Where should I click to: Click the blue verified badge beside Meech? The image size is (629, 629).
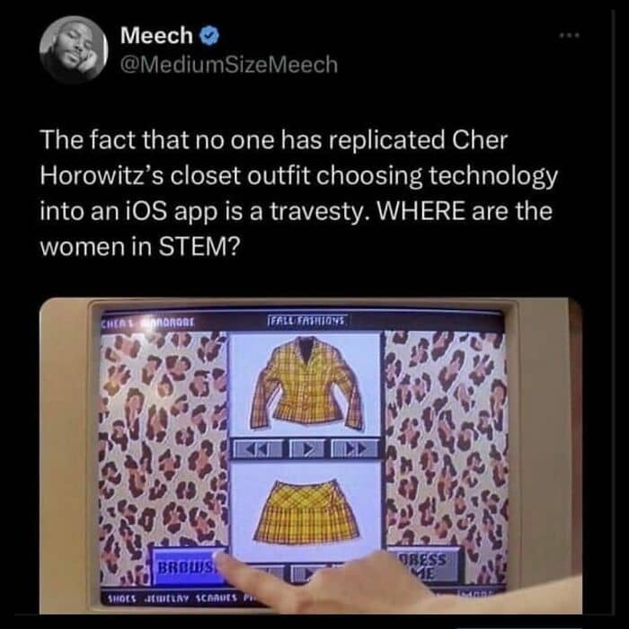[x=209, y=36]
